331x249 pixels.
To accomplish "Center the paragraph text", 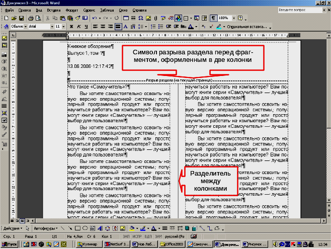I will click(x=103, y=27).
